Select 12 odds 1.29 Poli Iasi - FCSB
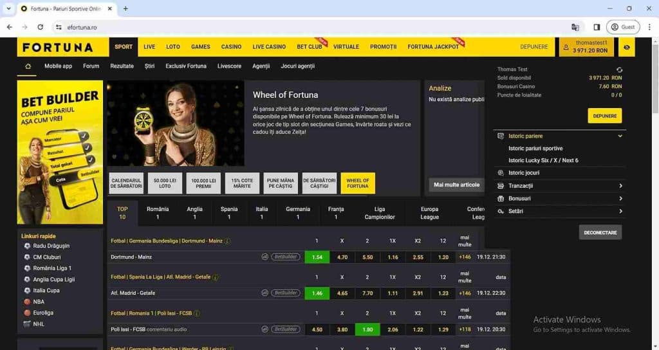This screenshot has width=659, height=350. 443,329
